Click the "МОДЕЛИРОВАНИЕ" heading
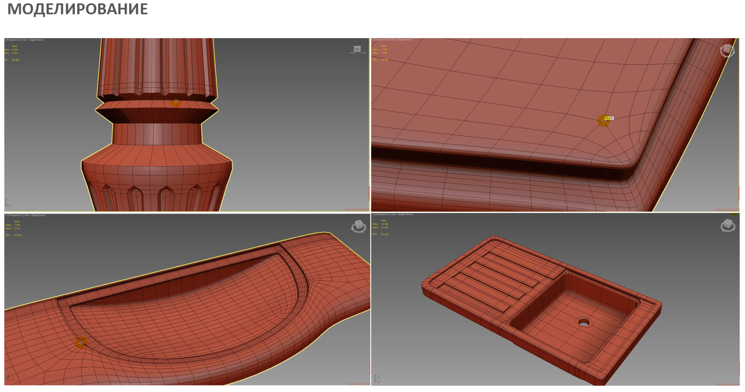Image resolution: width=745 pixels, height=392 pixels. point(78,9)
